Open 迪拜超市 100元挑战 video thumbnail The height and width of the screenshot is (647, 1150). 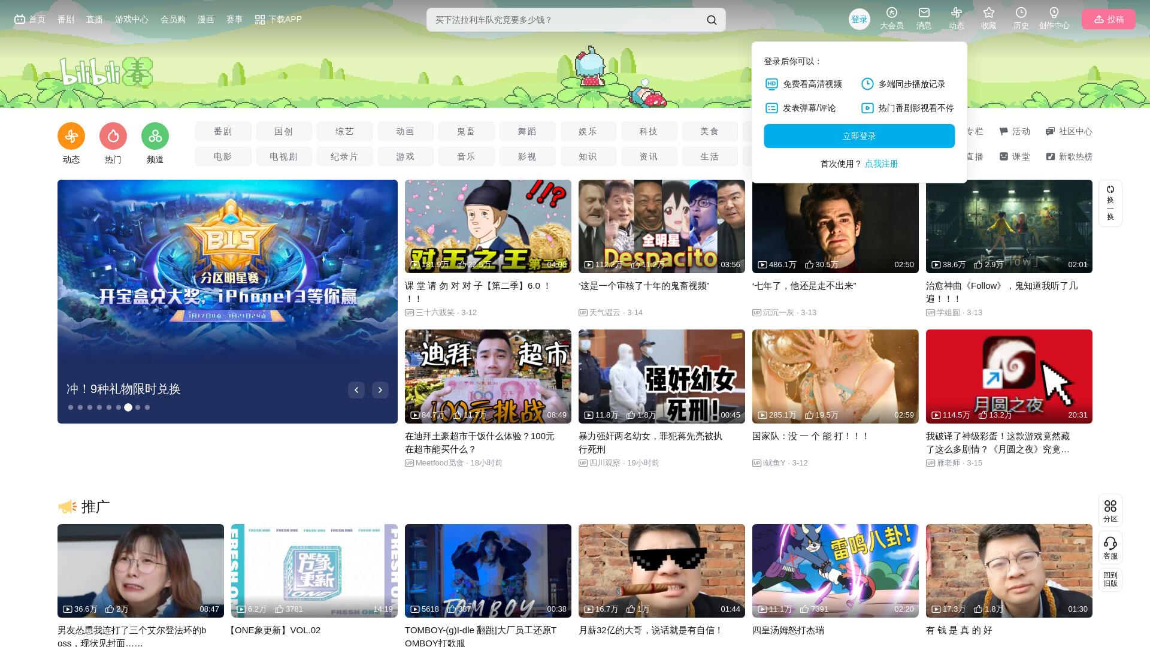click(x=488, y=376)
